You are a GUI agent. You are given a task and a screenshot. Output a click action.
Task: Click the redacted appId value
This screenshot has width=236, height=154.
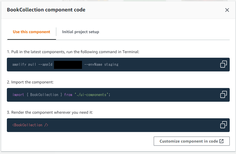point(68,65)
